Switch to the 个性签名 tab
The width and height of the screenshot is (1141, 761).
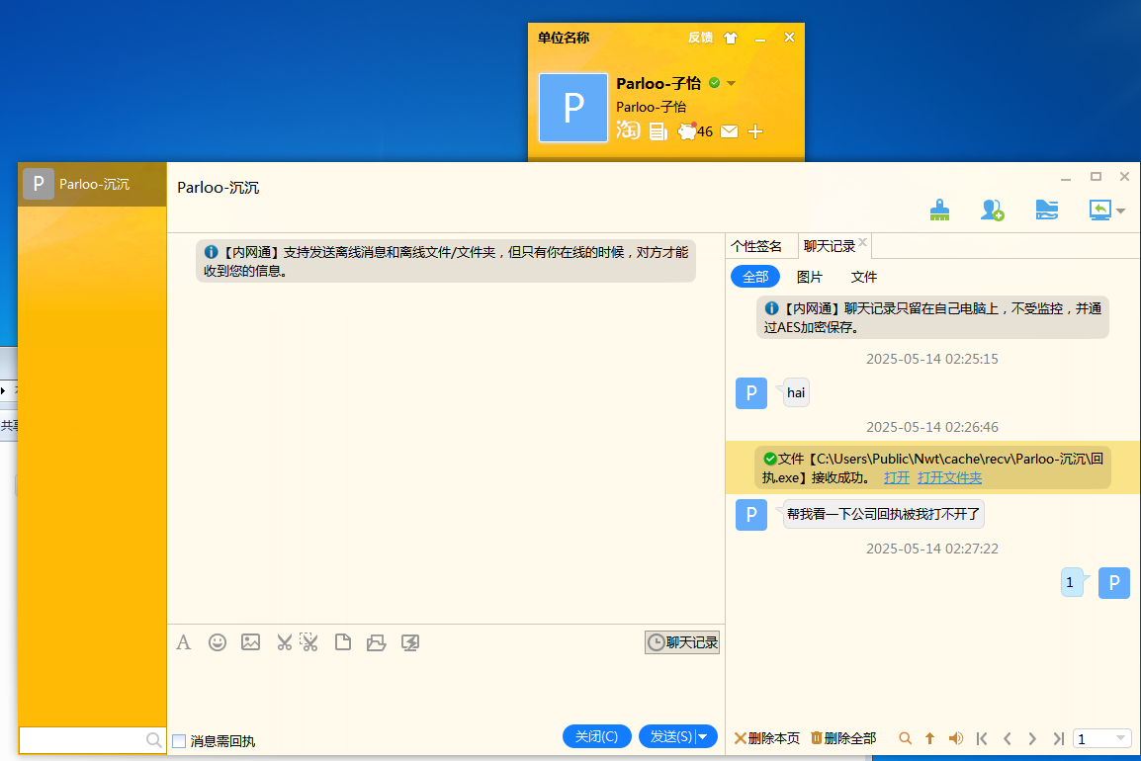tap(756, 246)
